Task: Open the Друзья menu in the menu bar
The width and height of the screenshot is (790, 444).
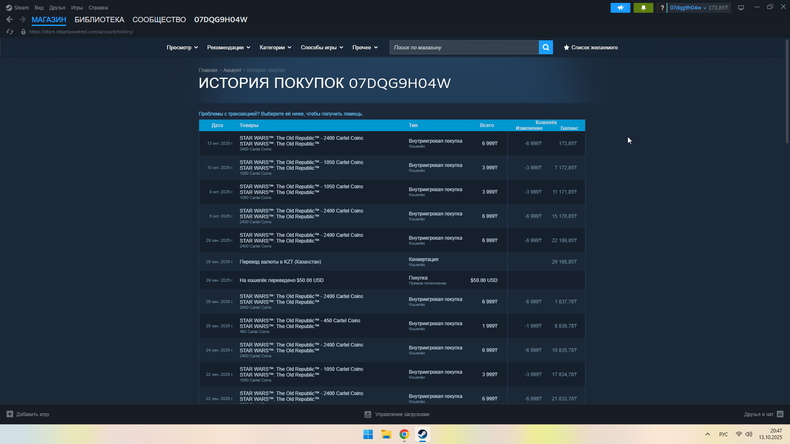Action: [x=57, y=8]
